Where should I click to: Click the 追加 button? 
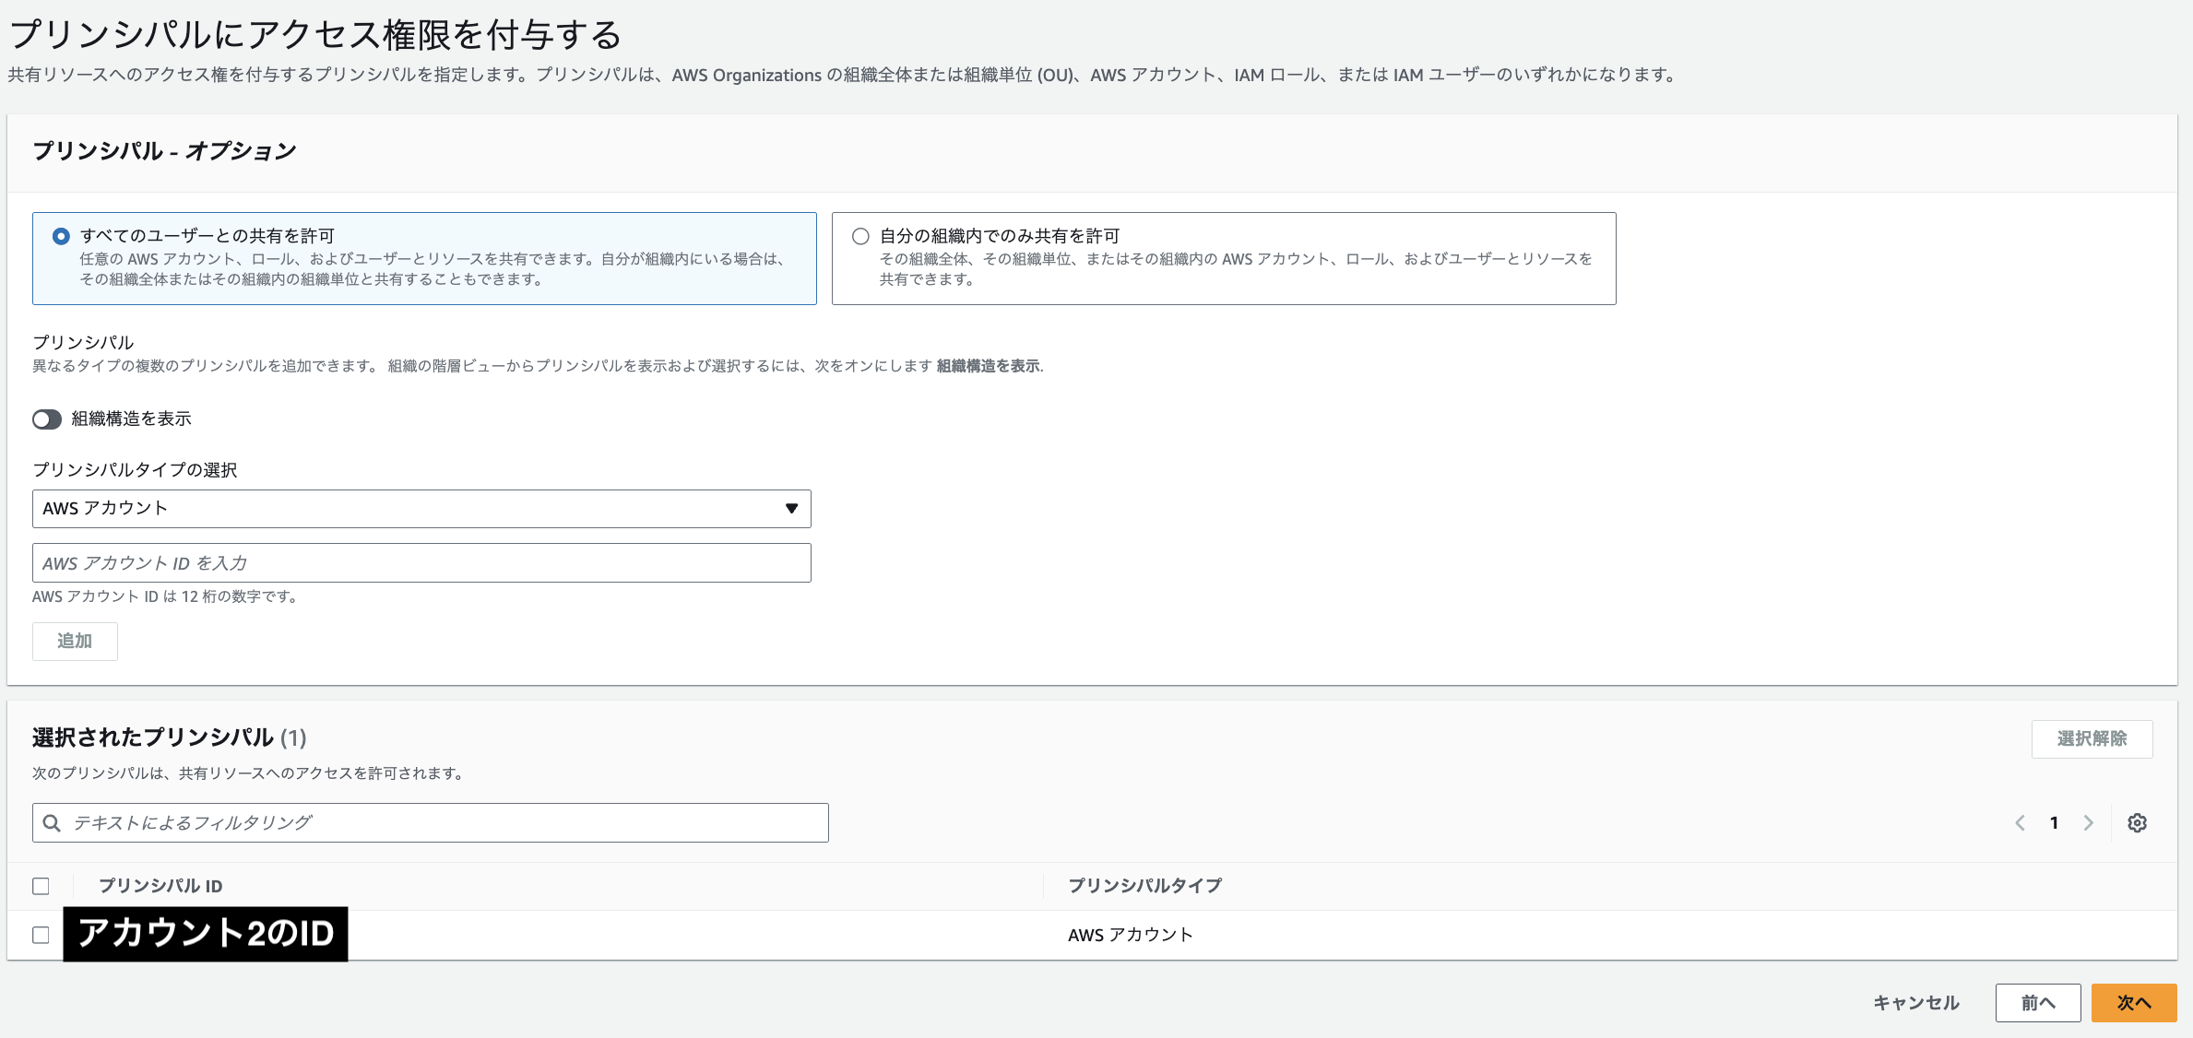[74, 641]
